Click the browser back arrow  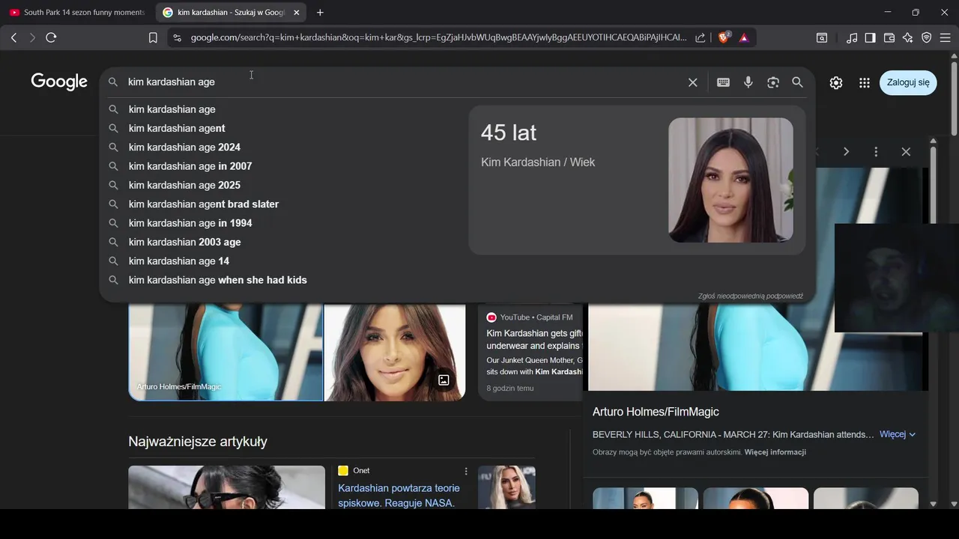pyautogui.click(x=13, y=37)
